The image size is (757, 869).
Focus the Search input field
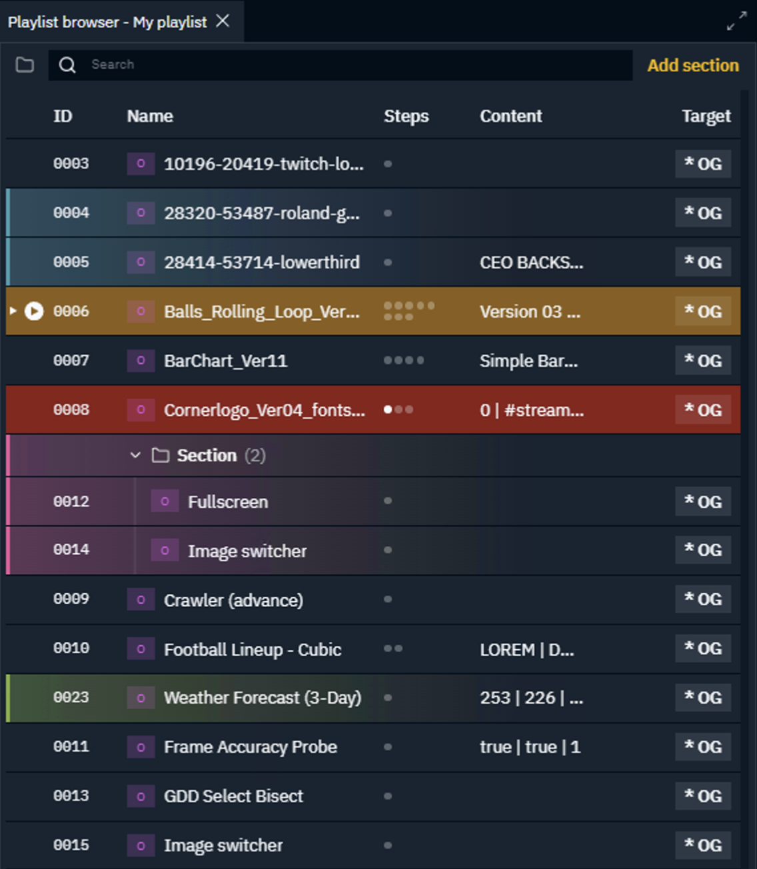(x=341, y=65)
